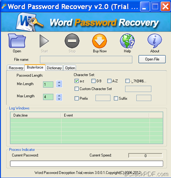Click the Open folder icon
Image resolution: width=171 pixels, height=178 pixels.
(x=17, y=41)
